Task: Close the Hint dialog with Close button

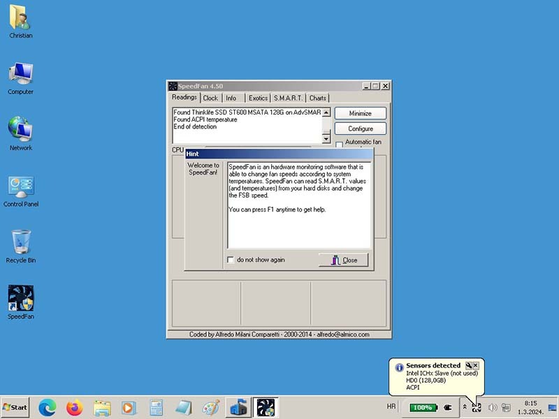Action: 343,260
